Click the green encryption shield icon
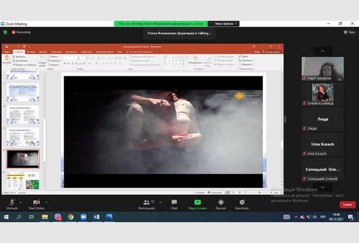 (x=6, y=32)
